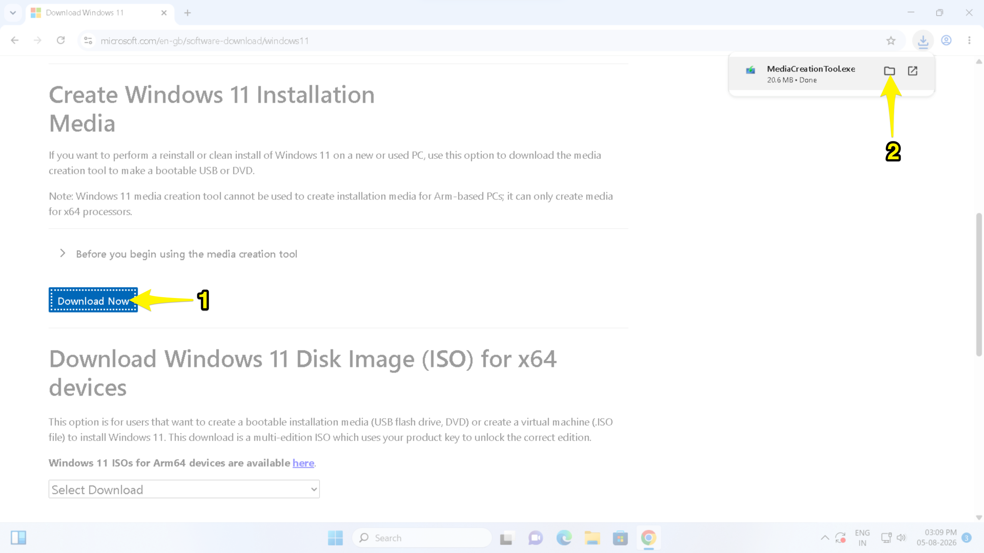Reload the Download Windows 11 page
Image resolution: width=984 pixels, height=553 pixels.
(x=61, y=40)
